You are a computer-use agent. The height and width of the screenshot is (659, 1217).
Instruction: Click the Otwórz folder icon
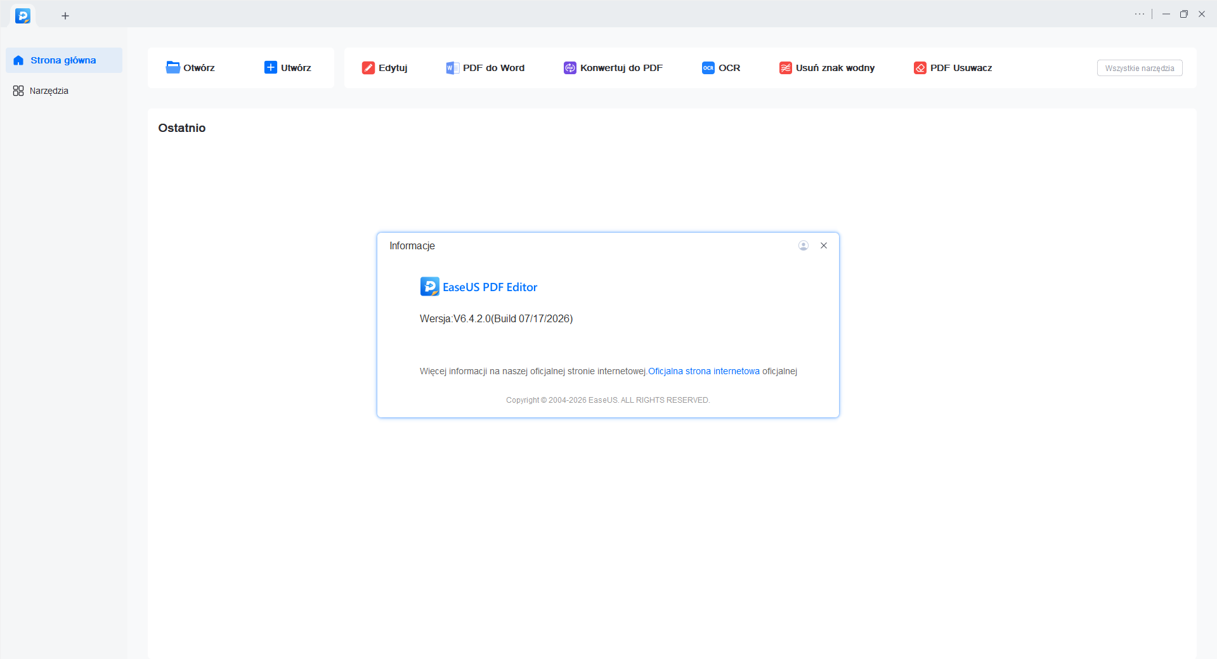pyautogui.click(x=172, y=67)
